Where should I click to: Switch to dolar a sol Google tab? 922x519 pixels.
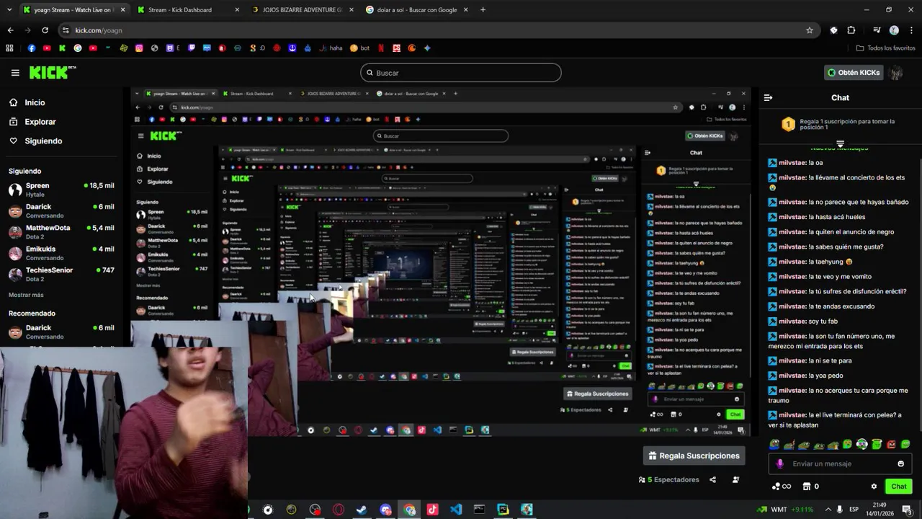416,10
